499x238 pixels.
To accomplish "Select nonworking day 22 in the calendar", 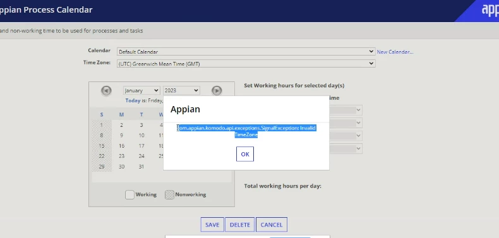I will click(102, 156).
